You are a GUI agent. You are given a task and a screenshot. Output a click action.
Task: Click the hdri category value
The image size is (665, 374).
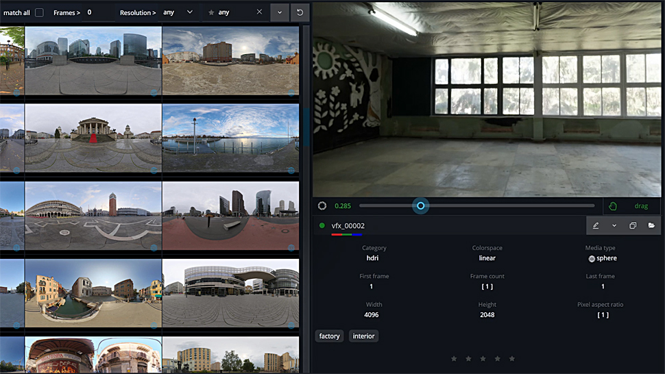click(372, 258)
